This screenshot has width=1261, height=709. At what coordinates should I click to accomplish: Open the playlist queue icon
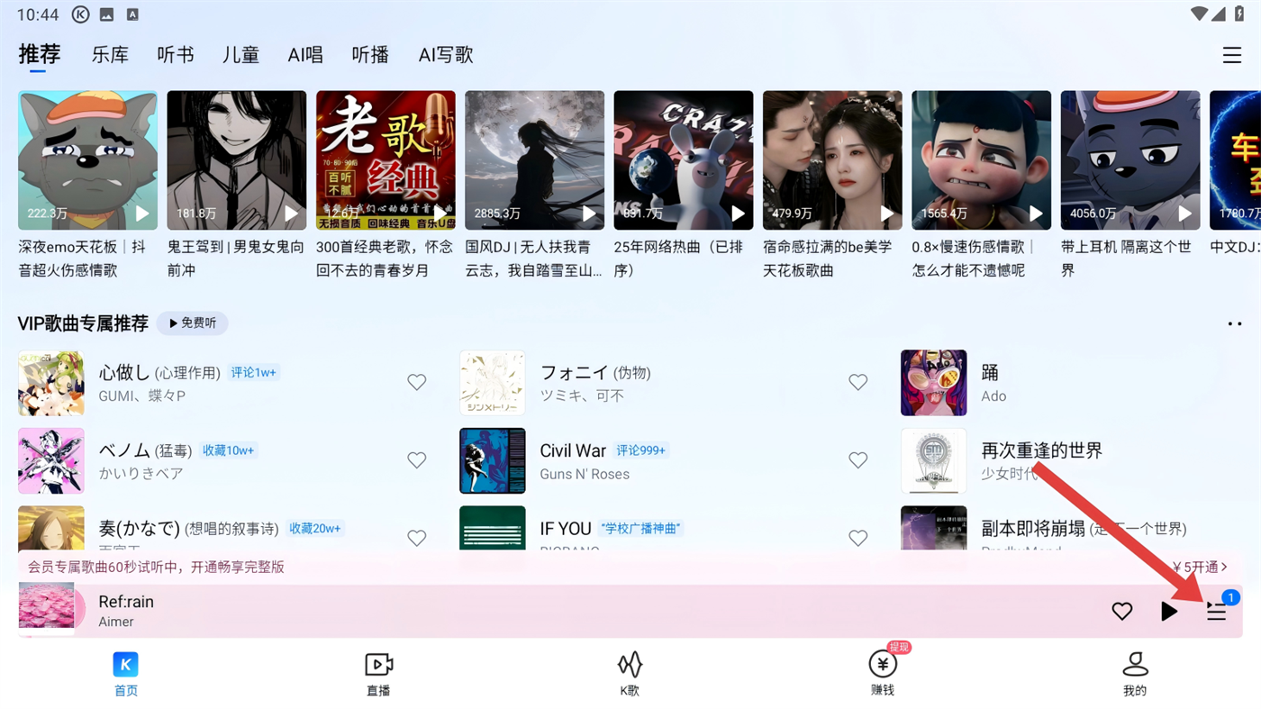(1216, 612)
